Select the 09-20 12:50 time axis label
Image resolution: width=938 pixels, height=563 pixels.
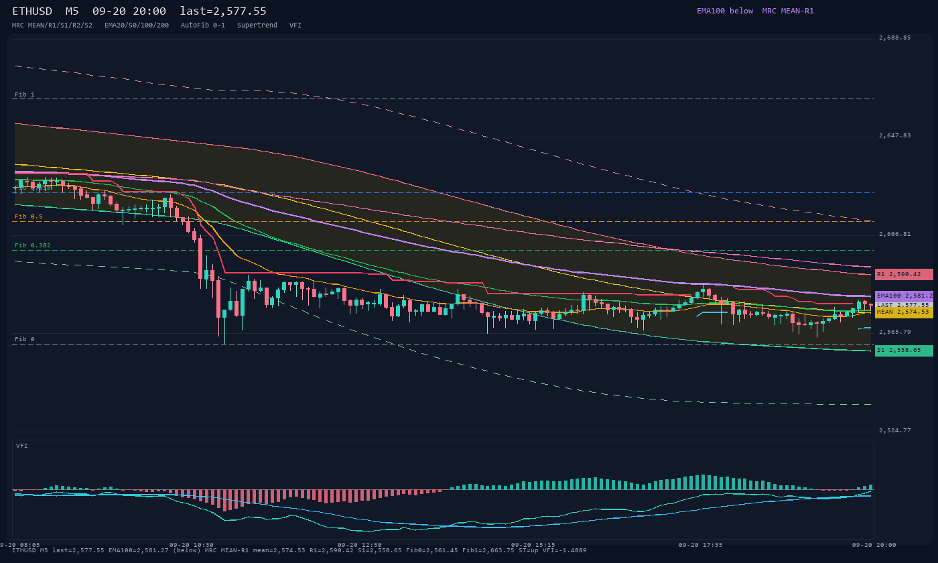tap(360, 545)
